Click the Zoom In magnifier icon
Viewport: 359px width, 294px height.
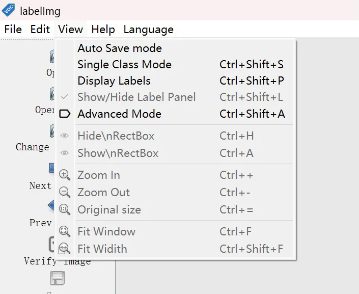65,175
